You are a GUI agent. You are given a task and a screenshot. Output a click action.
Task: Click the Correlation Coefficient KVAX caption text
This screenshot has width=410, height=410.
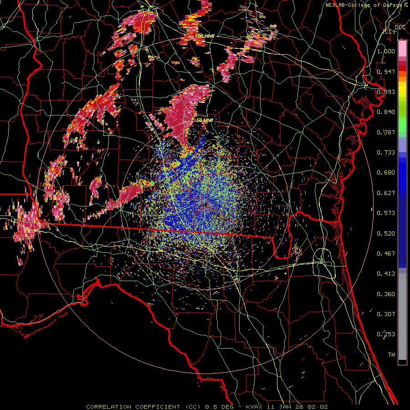(x=207, y=407)
